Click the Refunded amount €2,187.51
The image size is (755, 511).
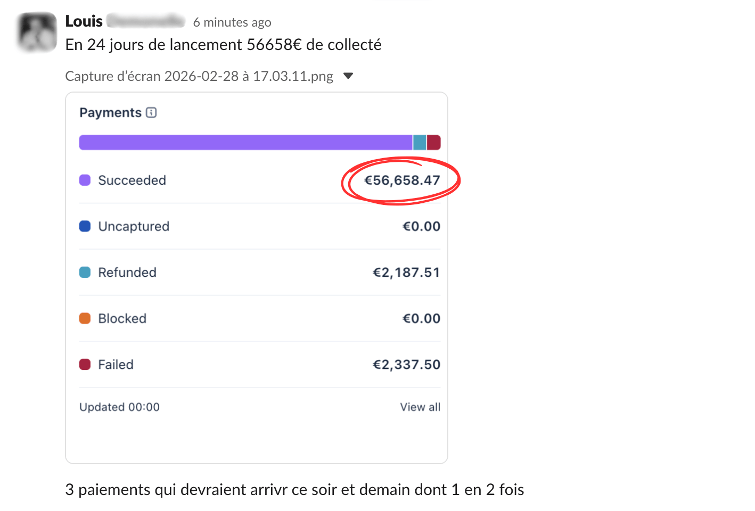(x=406, y=272)
